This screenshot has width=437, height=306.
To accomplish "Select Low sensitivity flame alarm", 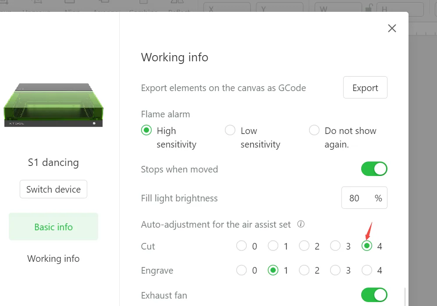I will pyautogui.click(x=230, y=130).
